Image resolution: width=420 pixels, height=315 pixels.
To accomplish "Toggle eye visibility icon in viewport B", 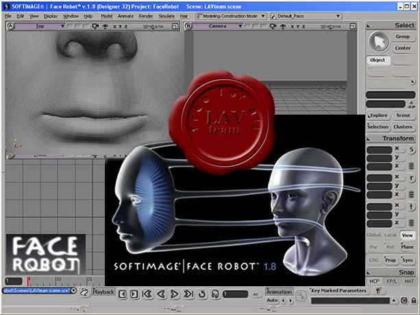I will (283, 26).
